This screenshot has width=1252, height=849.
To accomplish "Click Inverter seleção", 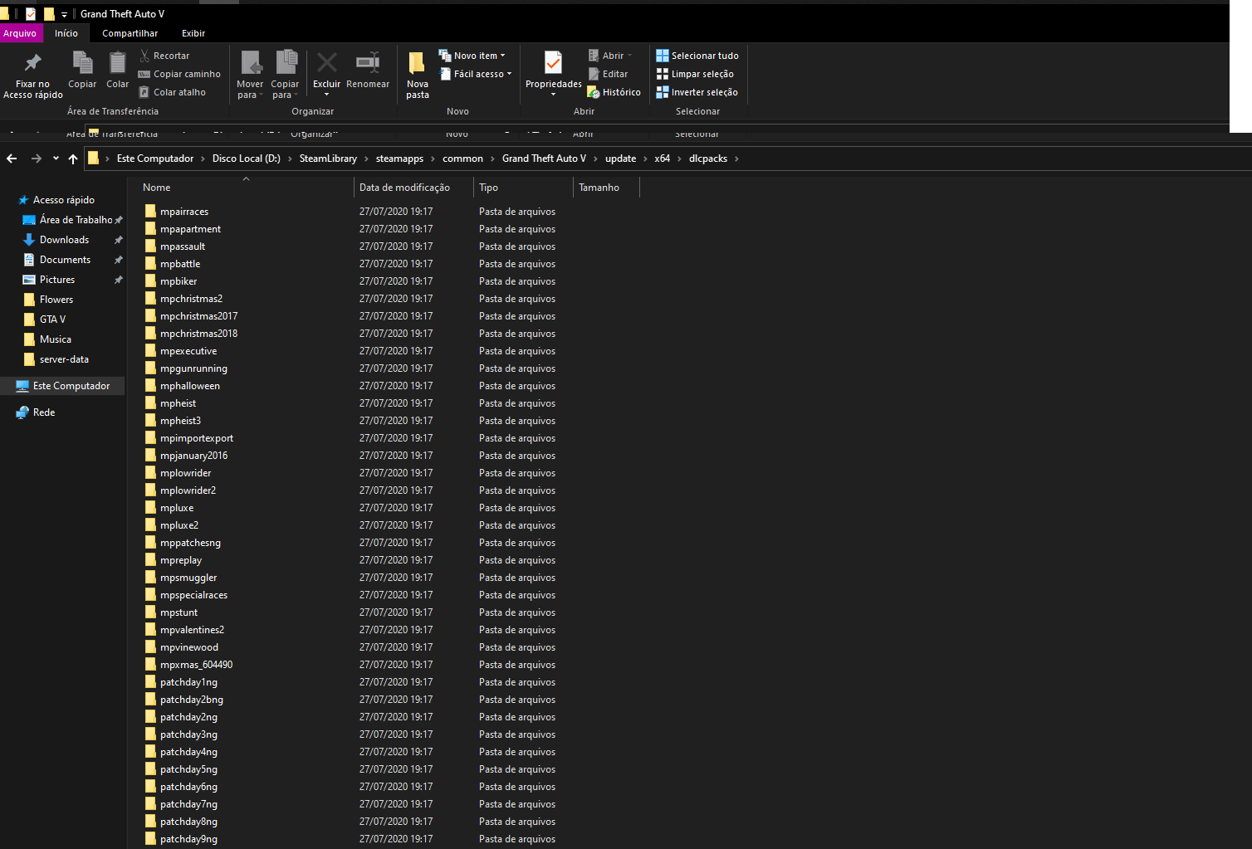I will (697, 92).
